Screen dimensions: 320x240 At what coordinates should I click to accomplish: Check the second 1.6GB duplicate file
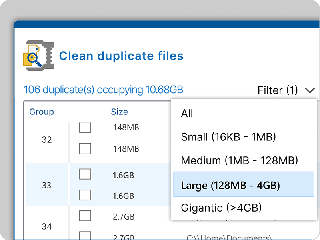(85, 195)
